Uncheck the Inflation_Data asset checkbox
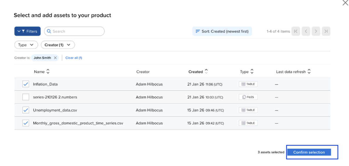The image size is (349, 166). (26, 84)
